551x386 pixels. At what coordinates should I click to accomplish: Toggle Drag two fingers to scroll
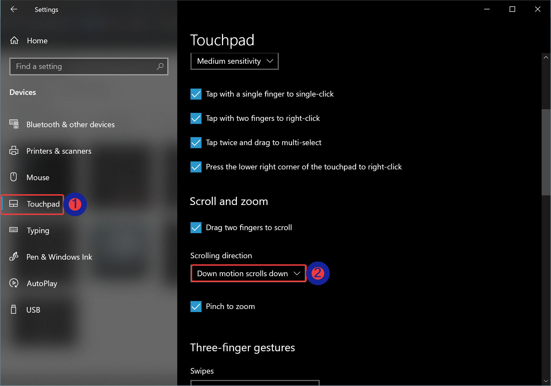(x=196, y=227)
